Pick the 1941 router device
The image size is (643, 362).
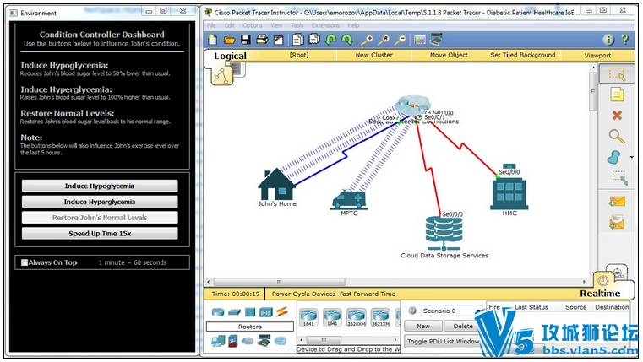(332, 317)
